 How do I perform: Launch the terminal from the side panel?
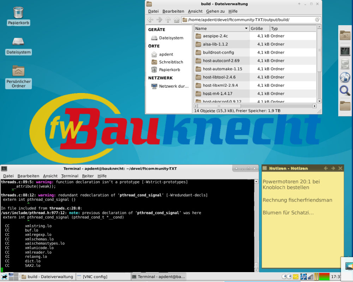point(345,51)
